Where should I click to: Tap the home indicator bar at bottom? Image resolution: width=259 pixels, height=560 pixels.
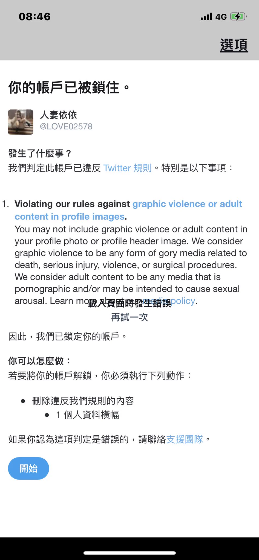[x=129, y=553]
